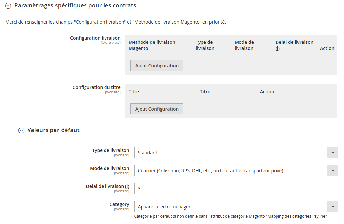Open Category dropdown showing Appareil électroménager
This screenshot has height=224, width=344.
(231, 207)
